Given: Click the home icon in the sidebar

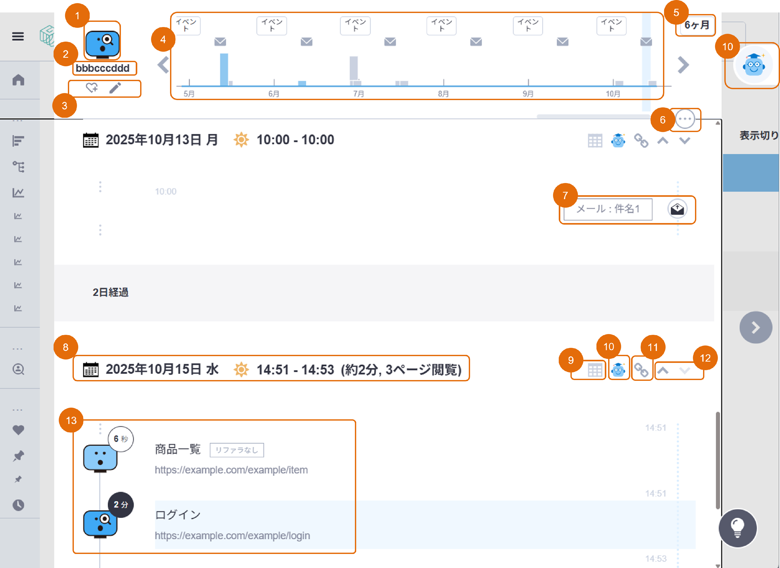Looking at the screenshot, I should coord(18,80).
